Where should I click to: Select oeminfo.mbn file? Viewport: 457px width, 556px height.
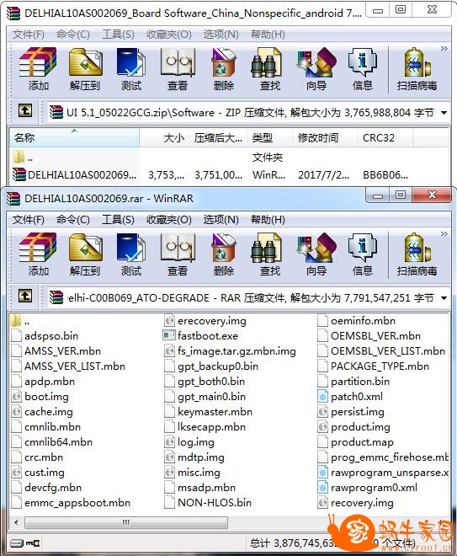coord(357,321)
